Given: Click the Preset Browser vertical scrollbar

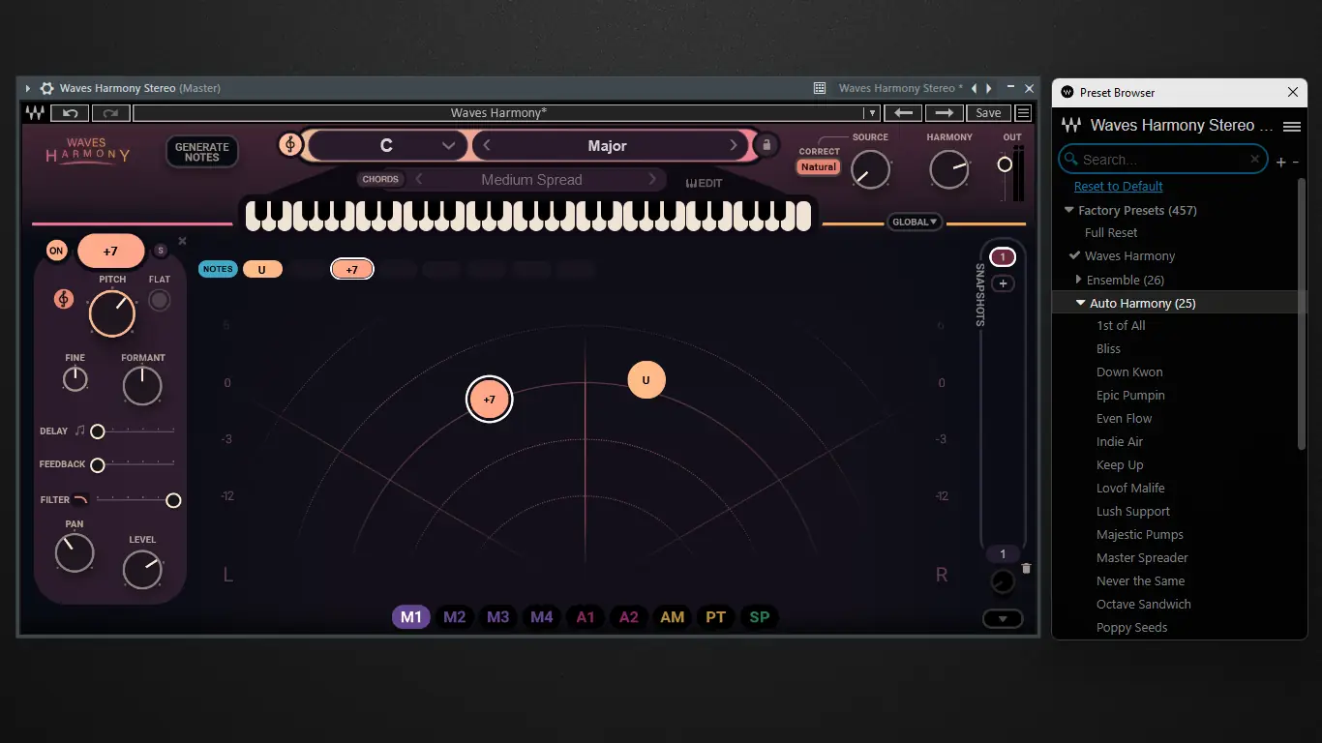Looking at the screenshot, I should coord(1302,313).
